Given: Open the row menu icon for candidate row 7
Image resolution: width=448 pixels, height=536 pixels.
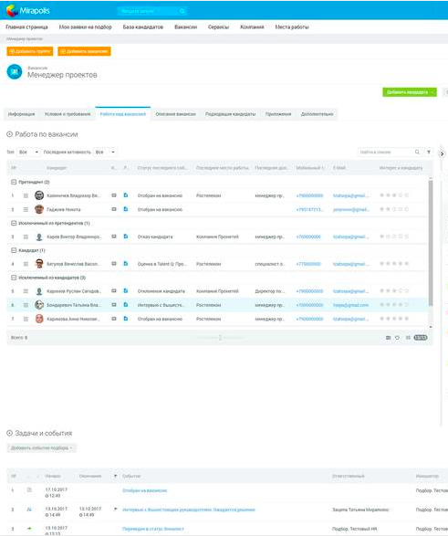Looking at the screenshot, I should tap(26, 319).
